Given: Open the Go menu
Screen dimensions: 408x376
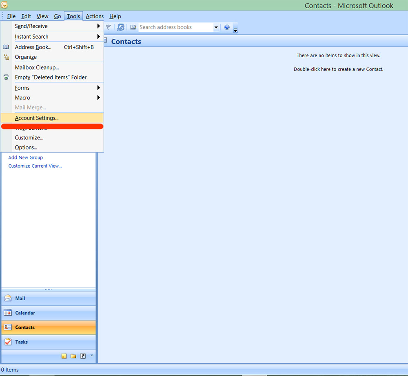Looking at the screenshot, I should [58, 16].
